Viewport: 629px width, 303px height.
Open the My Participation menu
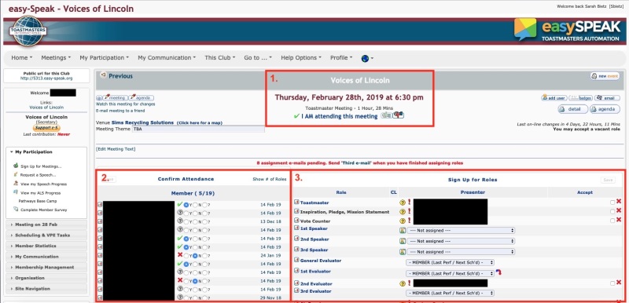pyautogui.click(x=105, y=57)
